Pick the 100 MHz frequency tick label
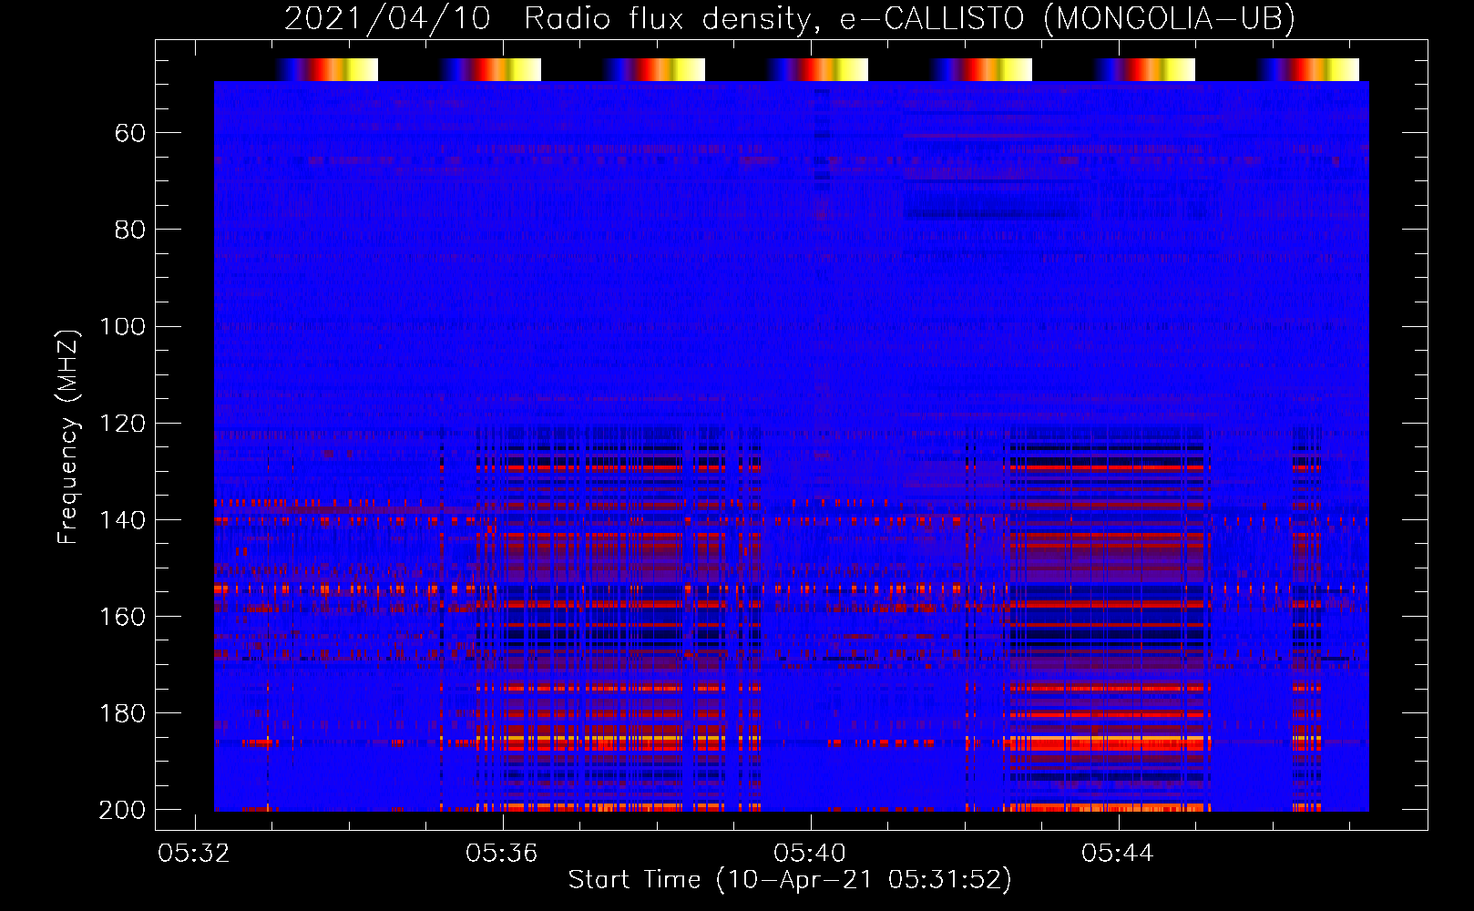1474x911 pixels. point(122,327)
